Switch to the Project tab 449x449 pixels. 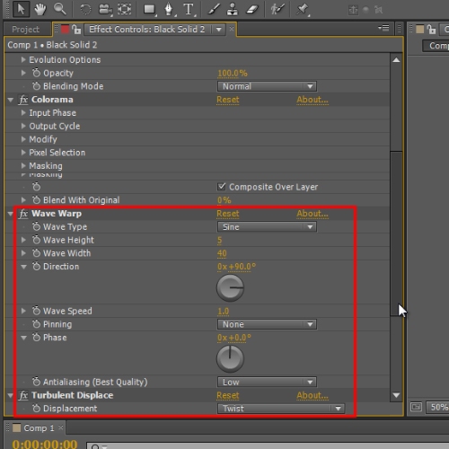click(x=25, y=30)
